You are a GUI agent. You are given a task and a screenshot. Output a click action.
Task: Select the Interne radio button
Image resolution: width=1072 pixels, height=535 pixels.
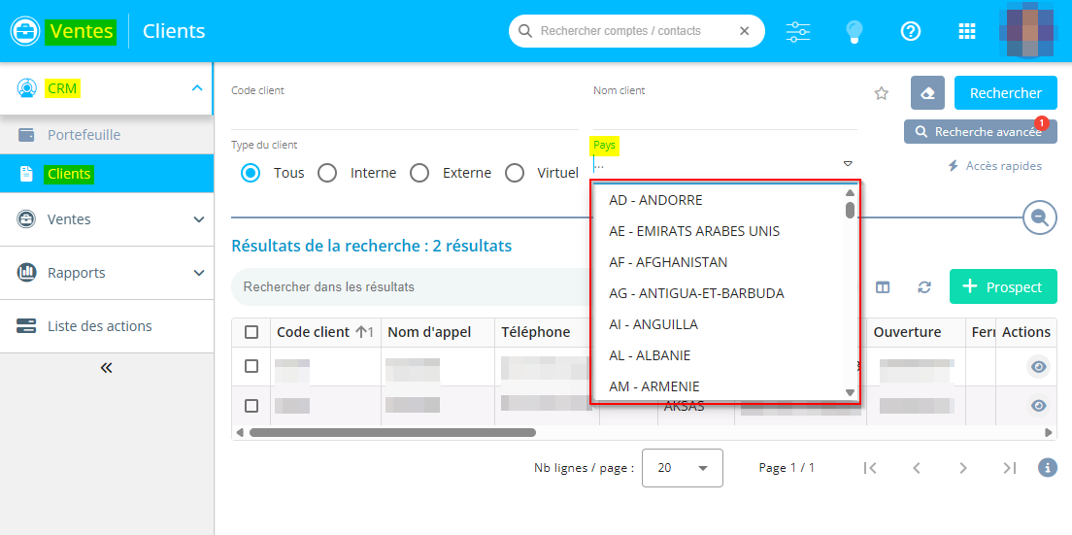click(327, 173)
